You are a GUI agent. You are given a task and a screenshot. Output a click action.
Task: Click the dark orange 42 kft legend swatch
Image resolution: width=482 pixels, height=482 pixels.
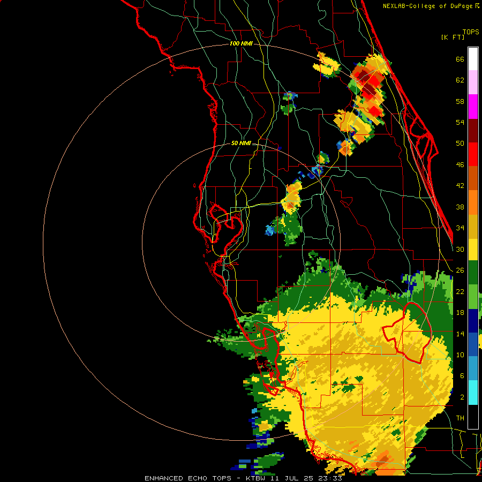tap(473, 178)
